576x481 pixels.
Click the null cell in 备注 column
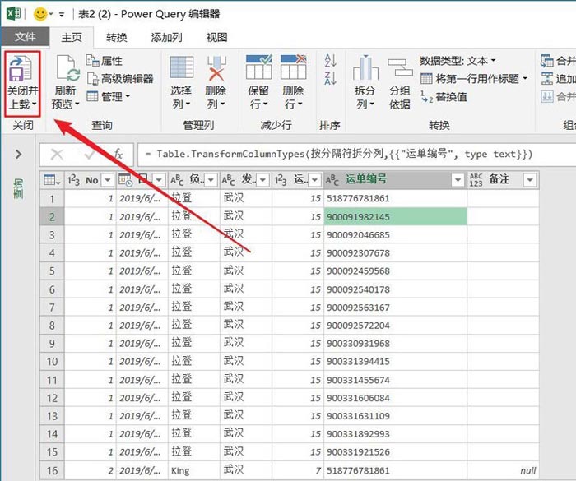click(x=503, y=470)
